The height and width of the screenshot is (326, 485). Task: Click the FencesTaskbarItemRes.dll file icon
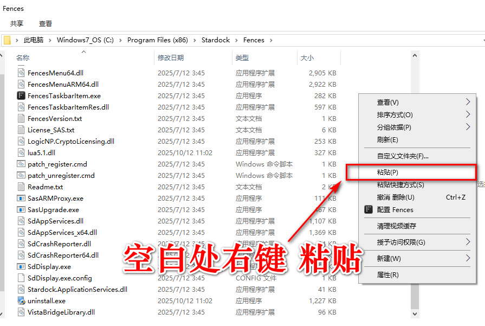tap(21, 107)
